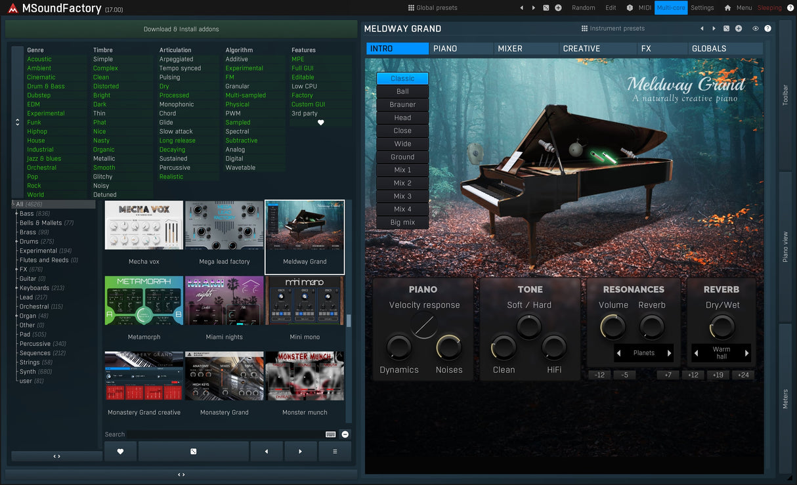
Task: Expand the Keyboards category in the tree
Action: pyautogui.click(x=16, y=288)
